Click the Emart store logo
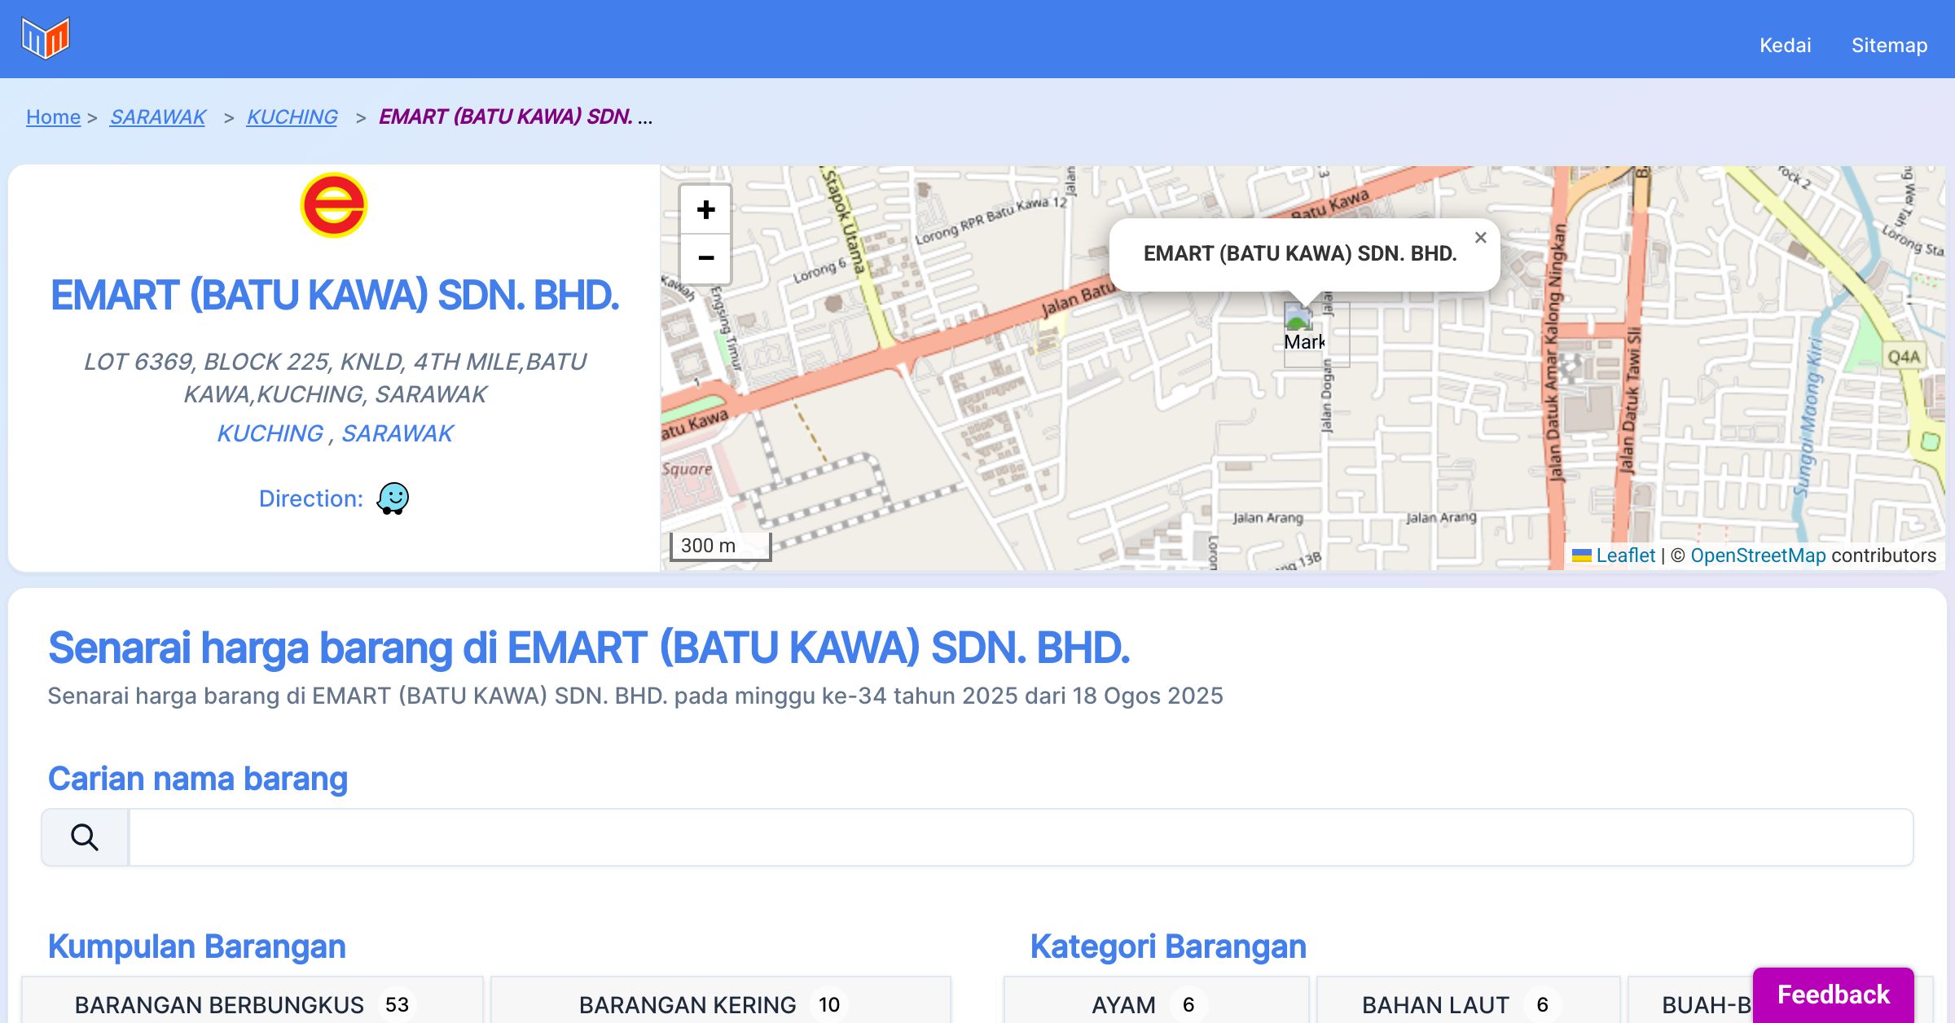This screenshot has height=1023, width=1955. [334, 205]
